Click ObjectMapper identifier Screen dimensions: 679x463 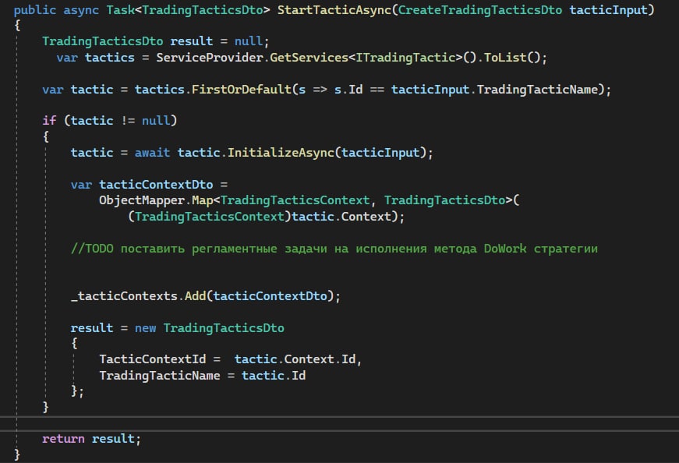click(142, 200)
